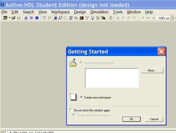
Task: Click the run-for play arrow with underline
Action: (154, 18)
